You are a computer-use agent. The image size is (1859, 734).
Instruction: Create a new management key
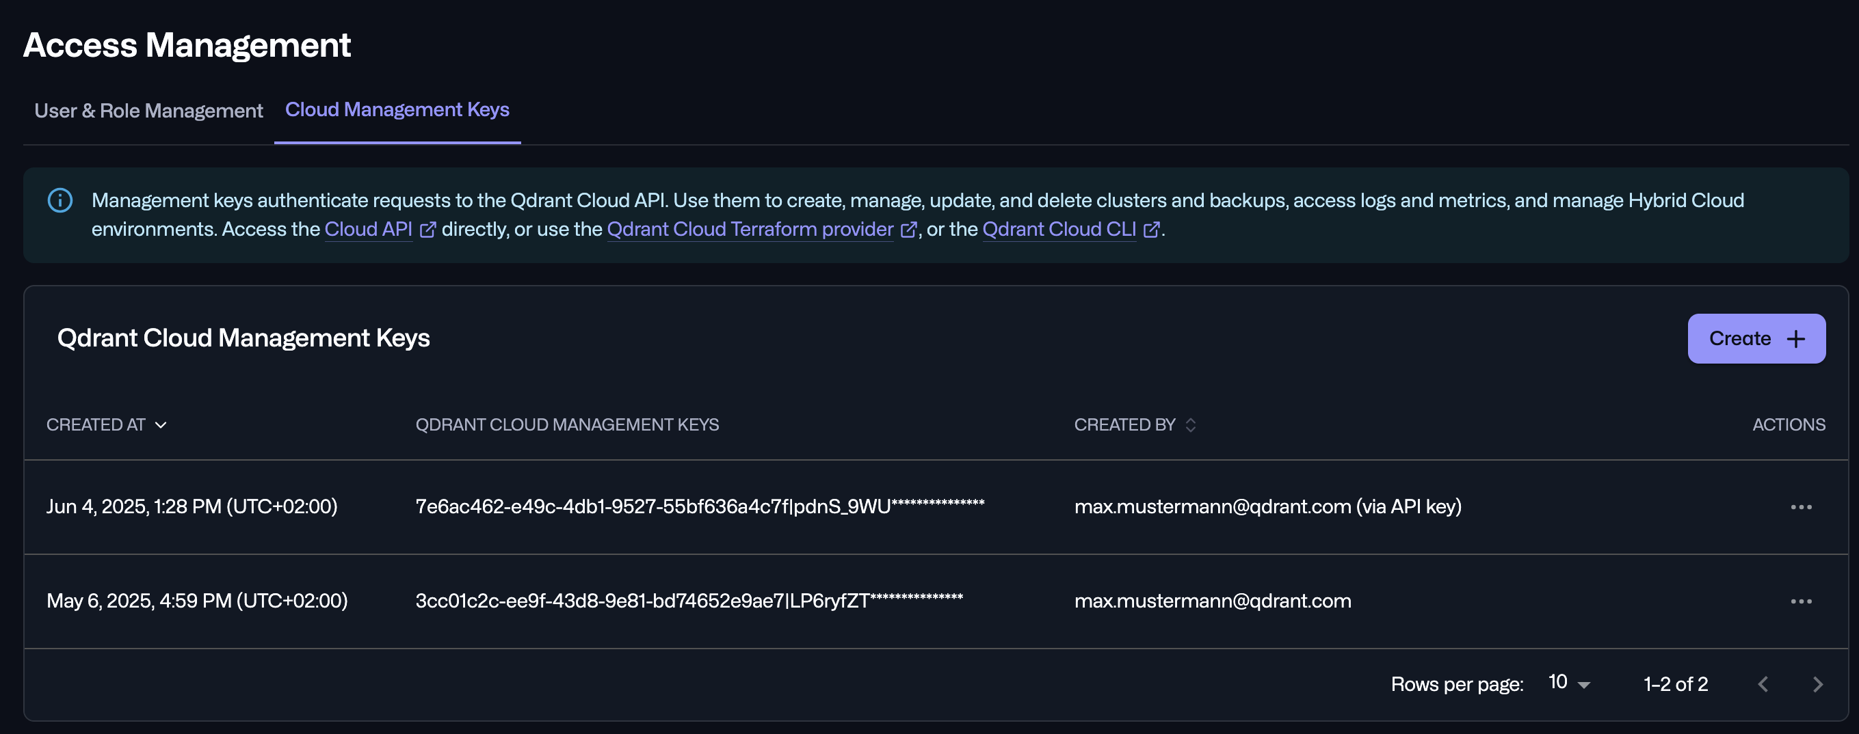[1756, 339]
